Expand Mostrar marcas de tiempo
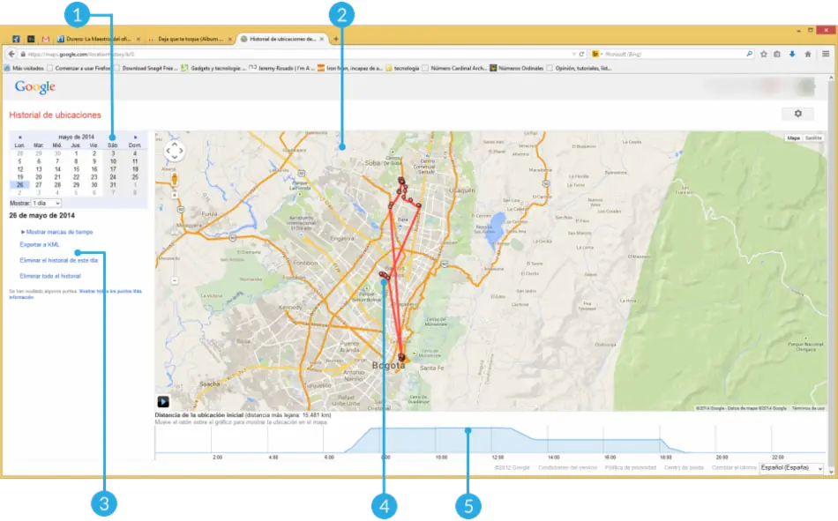The height and width of the screenshot is (521, 838). pos(56,232)
